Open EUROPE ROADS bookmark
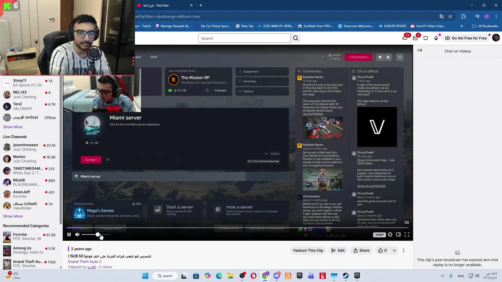This screenshot has height=282, width=502. (x=392, y=26)
